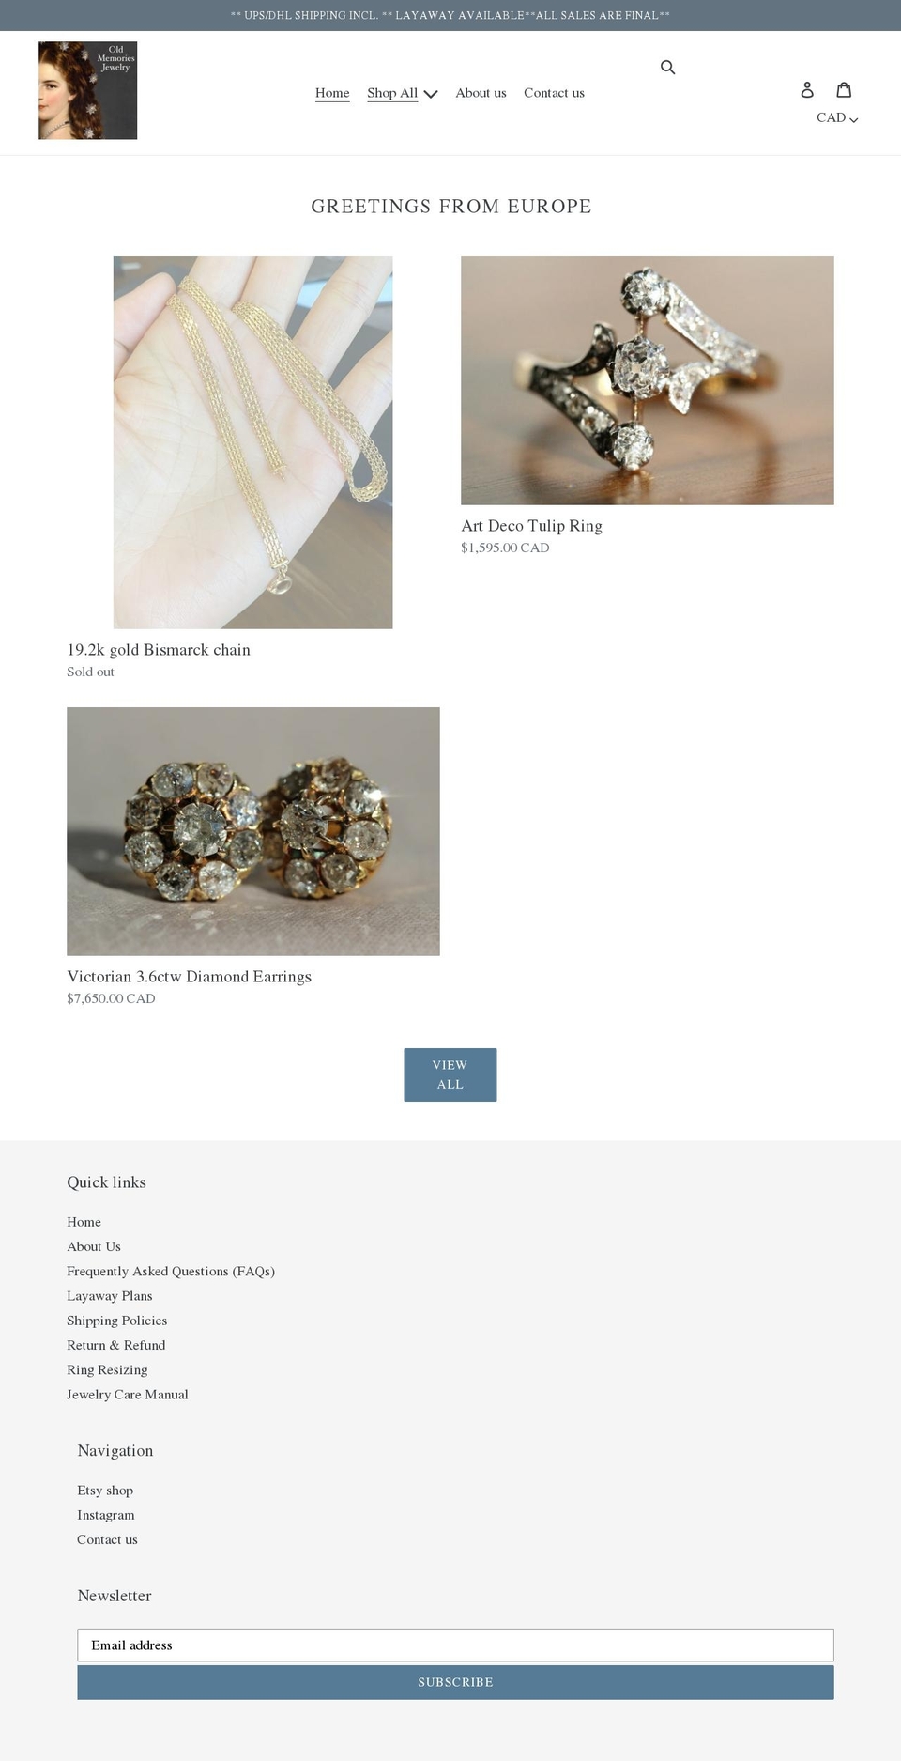Expand the Shop All menu
The width and height of the screenshot is (901, 1761).
point(402,93)
